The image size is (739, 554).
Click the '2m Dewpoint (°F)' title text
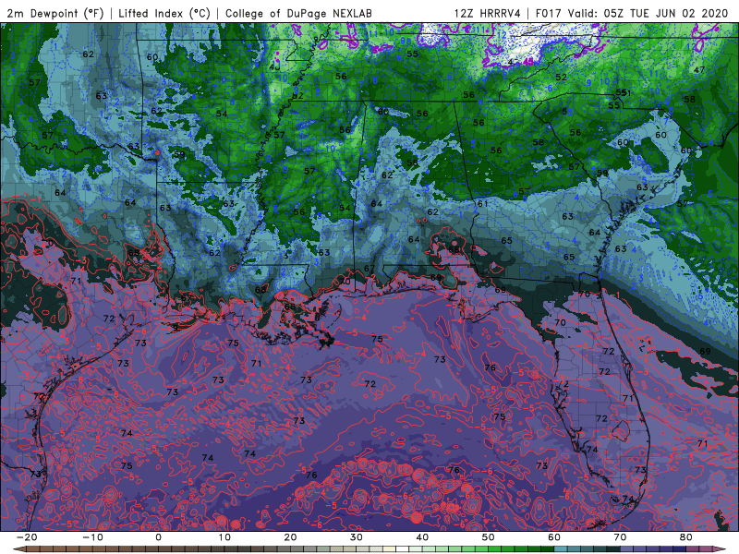point(55,13)
